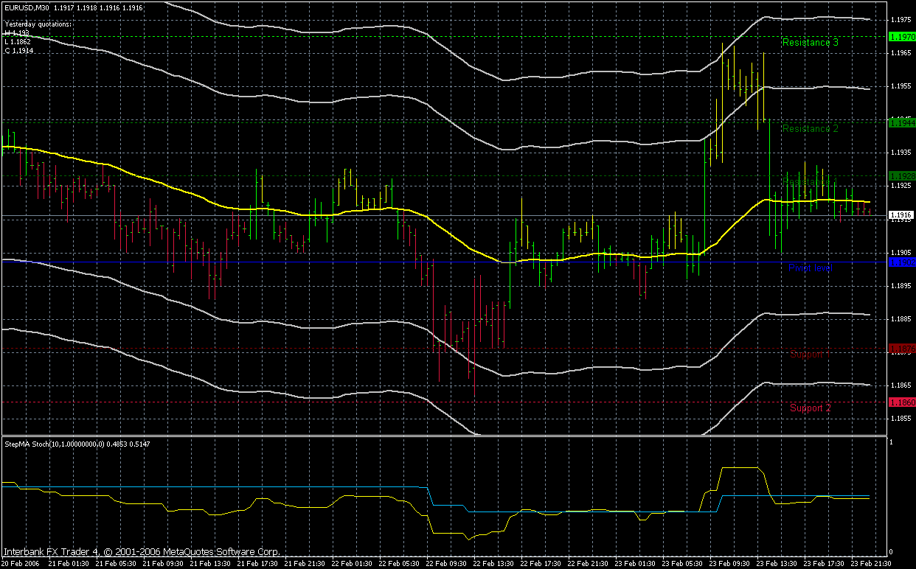Click the 1.1855 price axis value
The width and height of the screenshot is (916, 569).
click(x=902, y=419)
